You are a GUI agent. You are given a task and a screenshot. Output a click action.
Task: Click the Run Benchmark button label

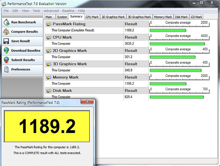(23, 22)
